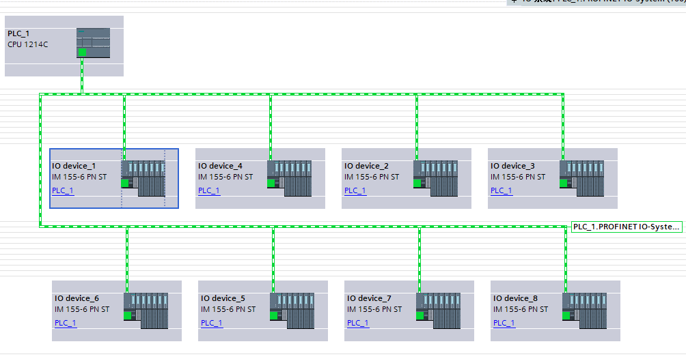Viewport: 686px width, 359px height.
Task: Select the IO device_4 rack icon
Action: 290,178
